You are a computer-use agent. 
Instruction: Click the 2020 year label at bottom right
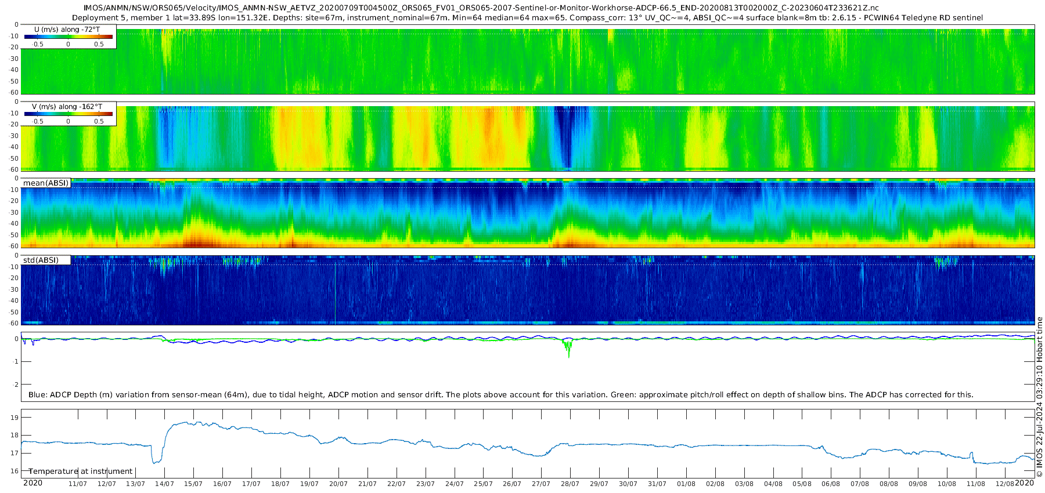[x=1024, y=483]
